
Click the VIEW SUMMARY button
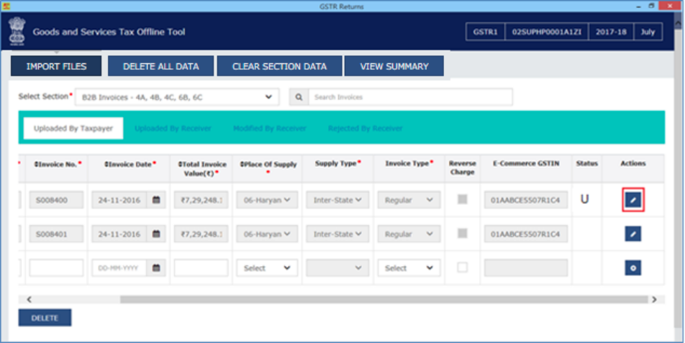click(394, 66)
